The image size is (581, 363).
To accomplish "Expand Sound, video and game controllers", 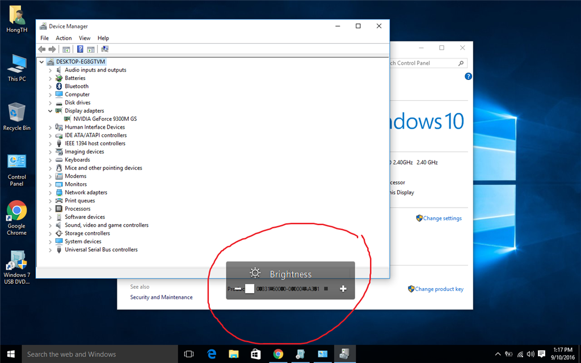I will [50, 225].
